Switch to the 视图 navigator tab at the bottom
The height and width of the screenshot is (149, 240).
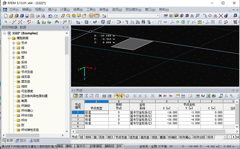point(34,141)
